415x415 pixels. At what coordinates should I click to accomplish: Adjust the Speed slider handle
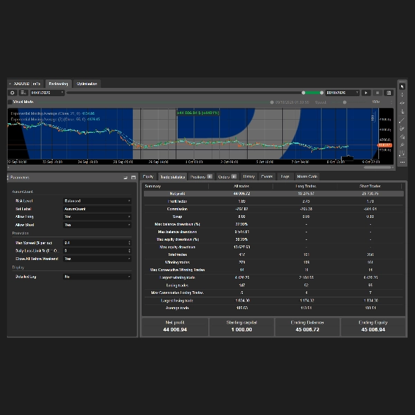344,102
